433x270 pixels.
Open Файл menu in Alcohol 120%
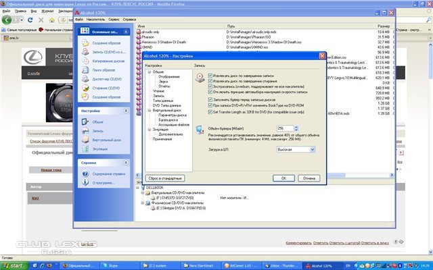[x=79, y=20]
